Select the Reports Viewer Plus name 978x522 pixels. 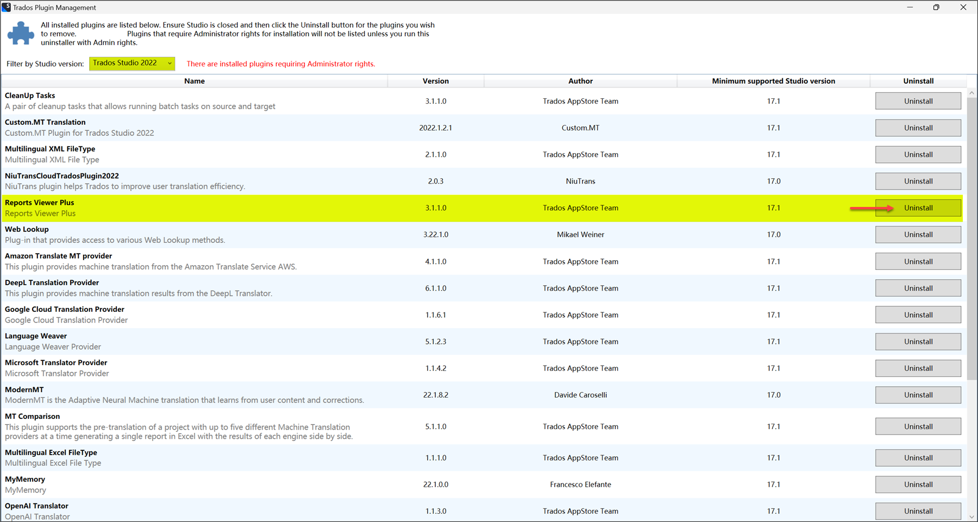[39, 203]
